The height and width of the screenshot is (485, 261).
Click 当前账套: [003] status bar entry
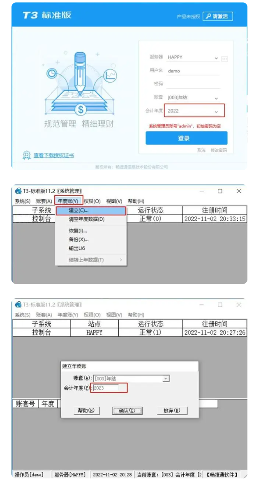point(169,474)
